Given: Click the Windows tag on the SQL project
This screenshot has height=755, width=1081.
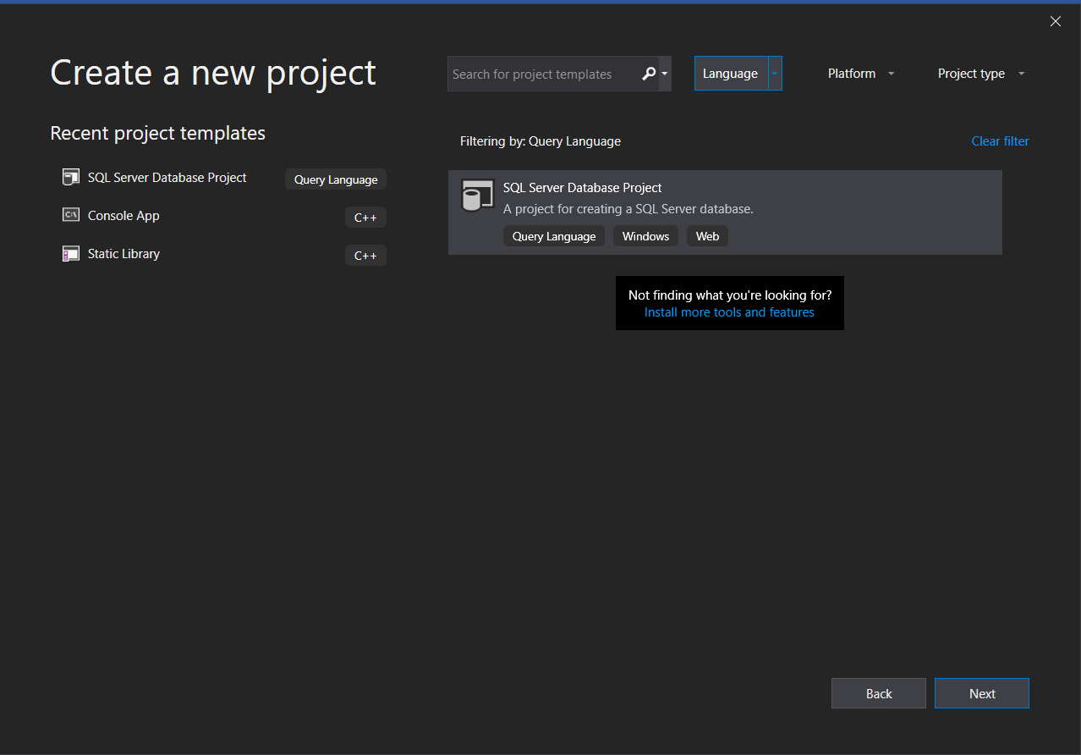Looking at the screenshot, I should coord(645,236).
